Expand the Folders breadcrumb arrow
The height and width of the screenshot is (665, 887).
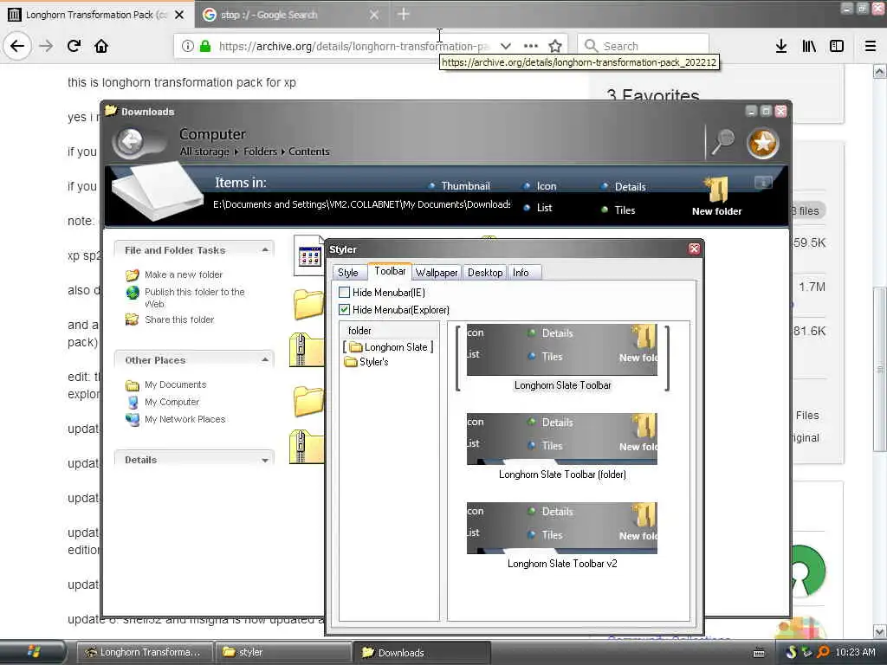point(283,152)
